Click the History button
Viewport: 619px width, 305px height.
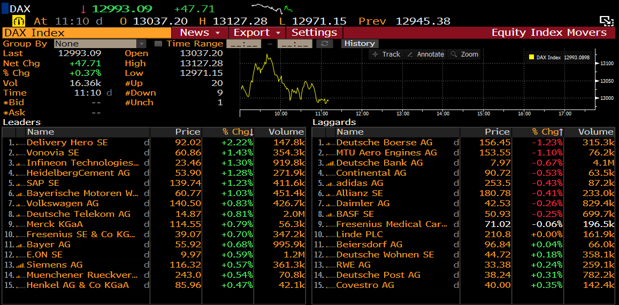[x=359, y=44]
